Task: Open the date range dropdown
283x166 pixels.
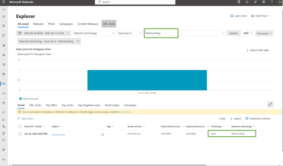Action: 44,33
